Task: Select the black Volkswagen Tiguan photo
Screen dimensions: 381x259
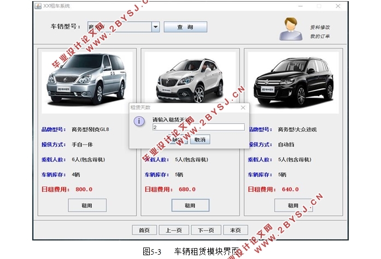Action: [293, 82]
